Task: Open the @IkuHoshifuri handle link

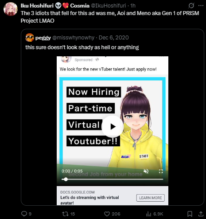Action: click(x=109, y=6)
